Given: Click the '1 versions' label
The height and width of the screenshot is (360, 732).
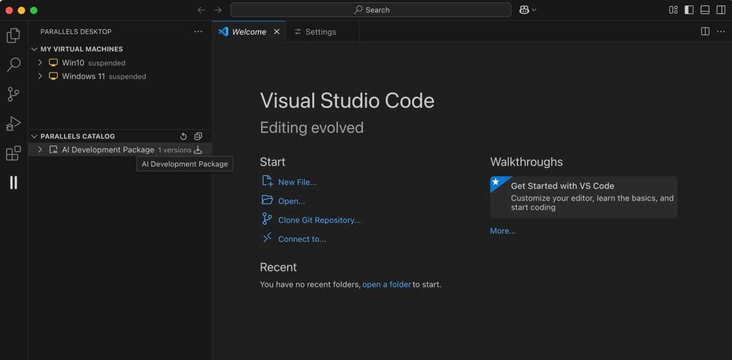Looking at the screenshot, I should [x=174, y=150].
